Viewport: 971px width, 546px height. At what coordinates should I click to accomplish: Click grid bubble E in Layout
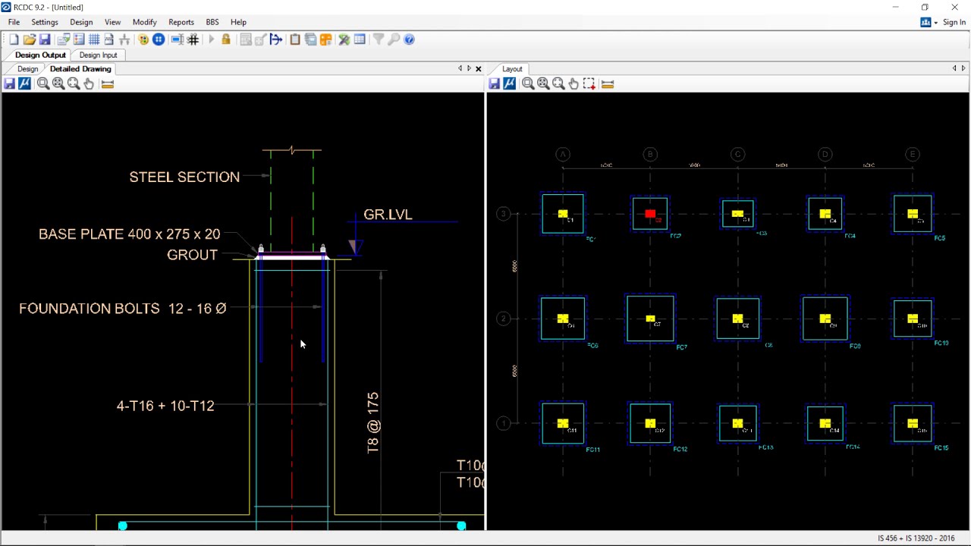pos(913,154)
